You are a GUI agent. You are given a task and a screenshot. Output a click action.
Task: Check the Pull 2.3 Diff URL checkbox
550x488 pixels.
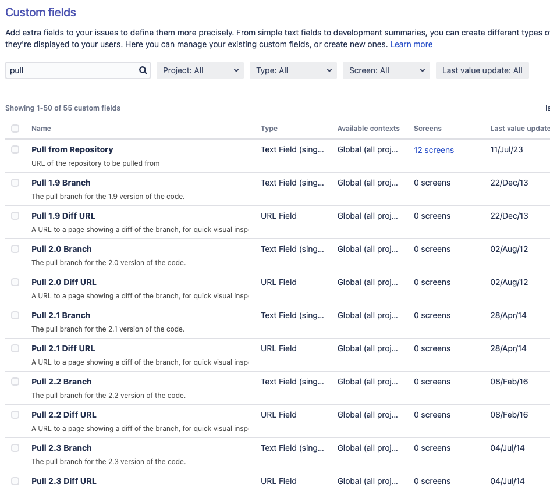(x=15, y=481)
